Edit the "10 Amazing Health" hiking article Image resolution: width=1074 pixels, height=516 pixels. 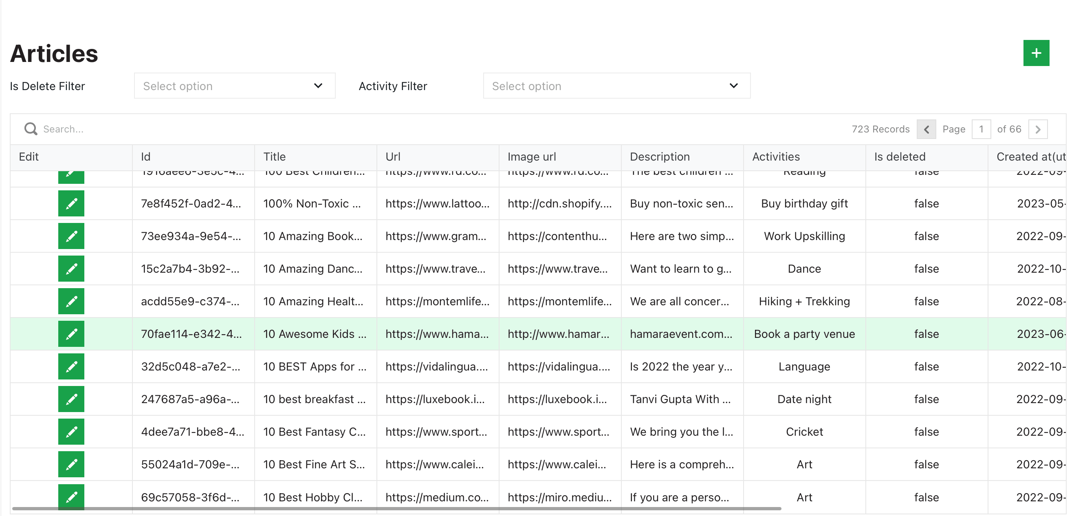tap(71, 301)
